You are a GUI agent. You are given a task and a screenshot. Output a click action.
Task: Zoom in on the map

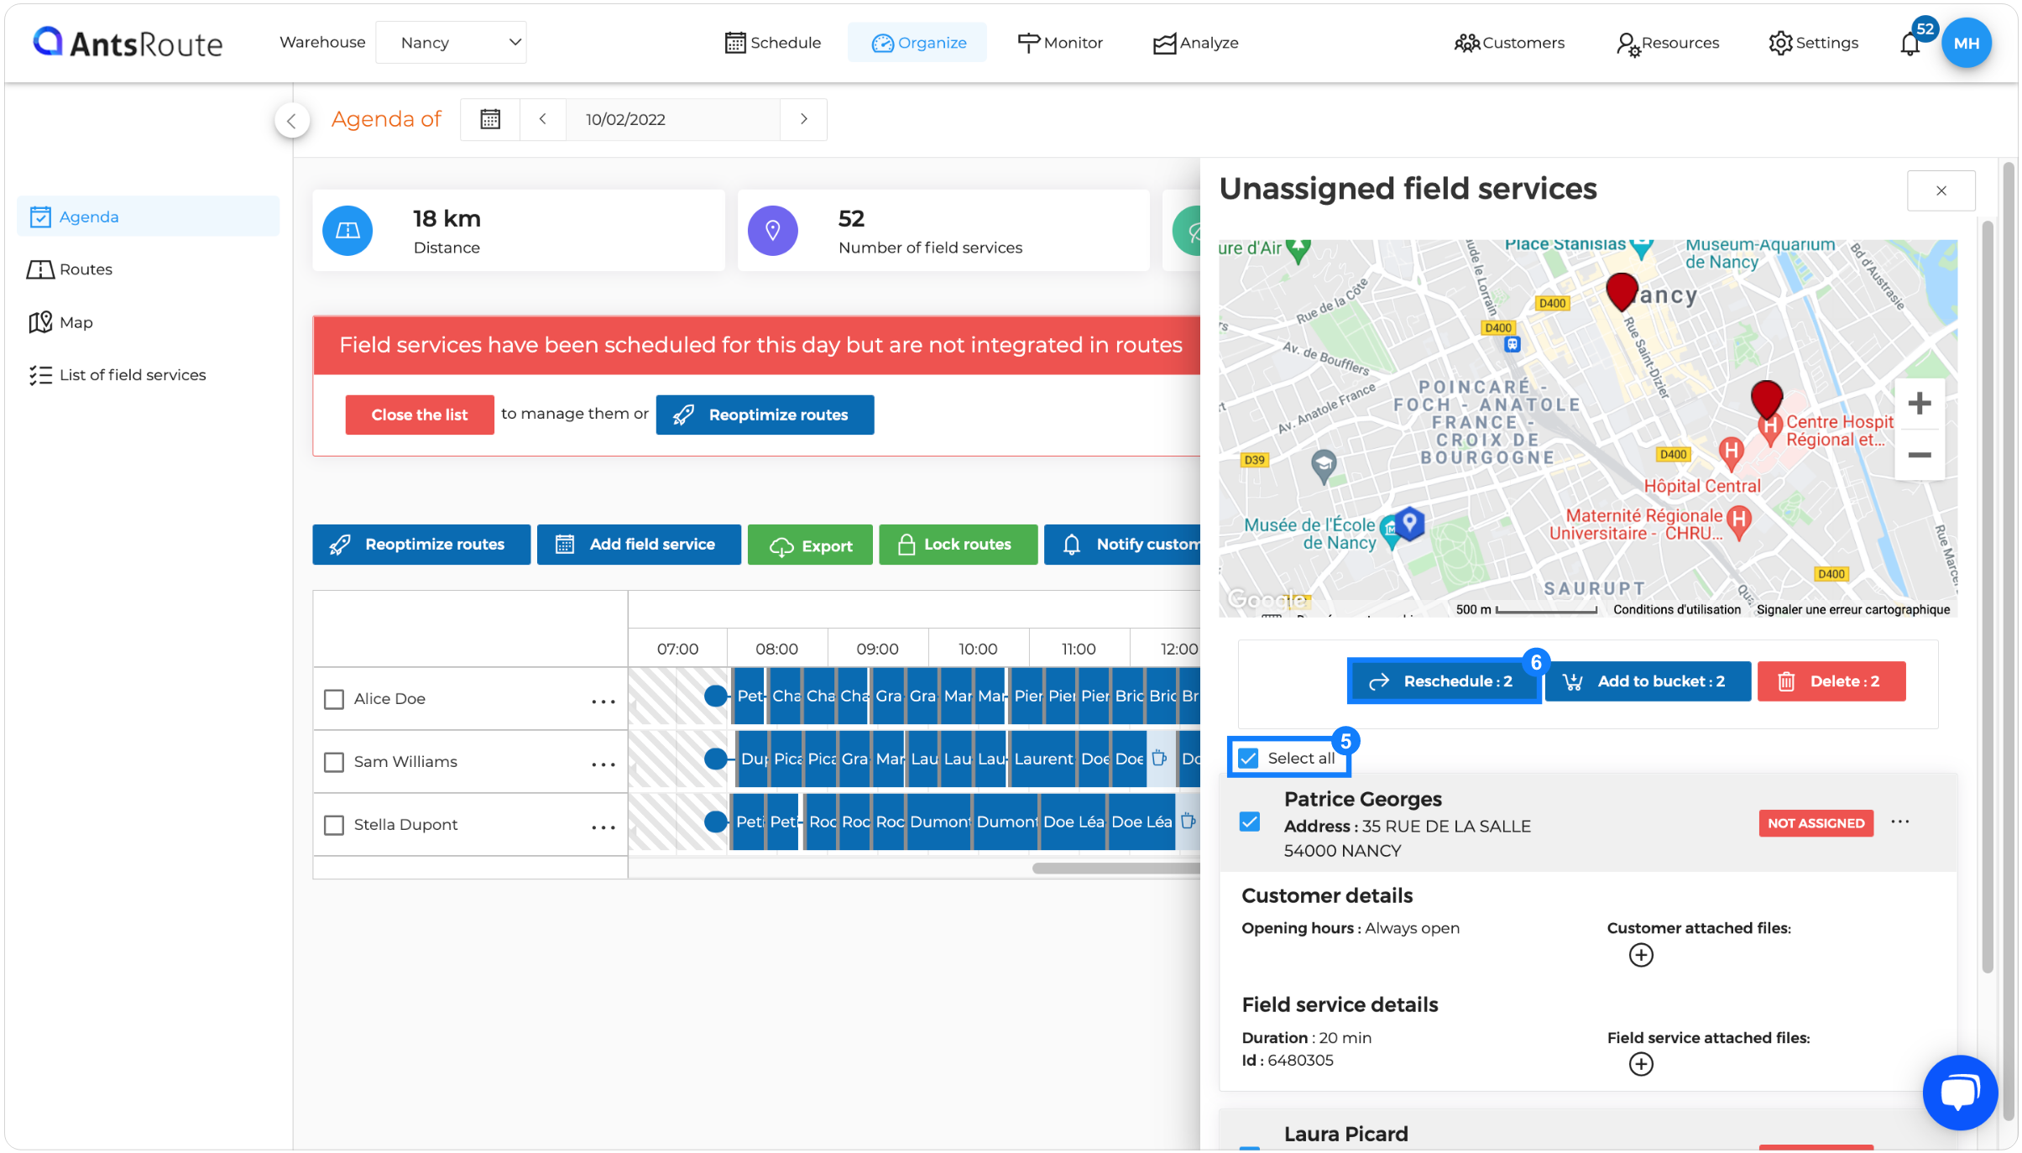point(1919,404)
